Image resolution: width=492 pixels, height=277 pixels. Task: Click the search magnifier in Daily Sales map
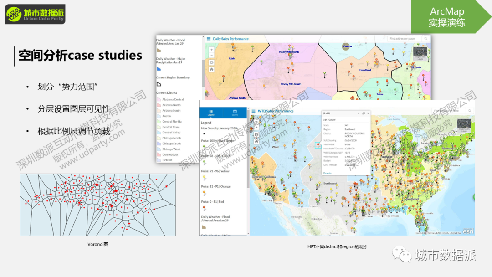click(x=426, y=39)
